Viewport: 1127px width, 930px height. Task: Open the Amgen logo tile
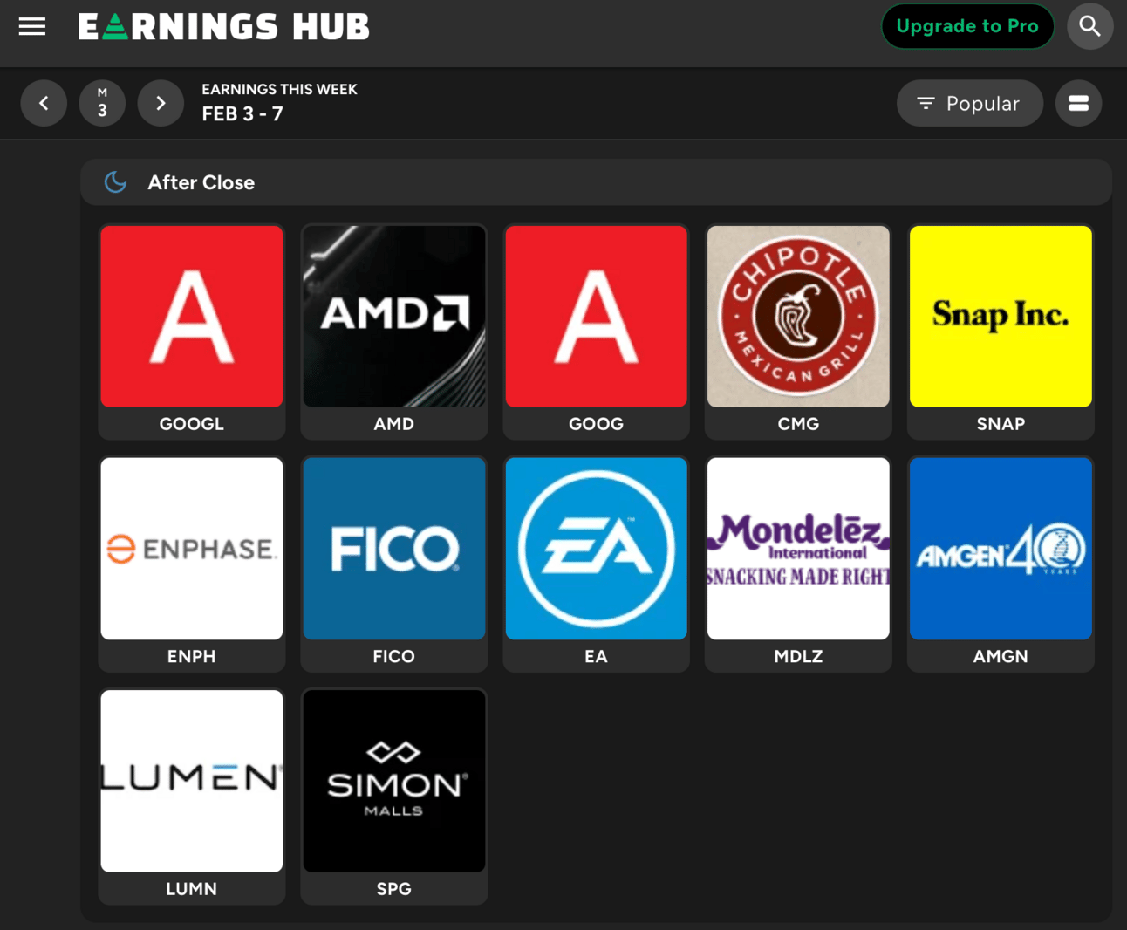[x=1001, y=549]
